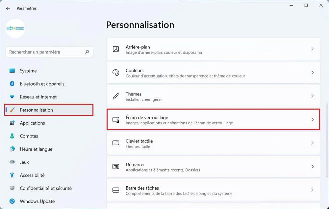Open the Arrière-plan title text
The image size is (329, 209).
138,47
